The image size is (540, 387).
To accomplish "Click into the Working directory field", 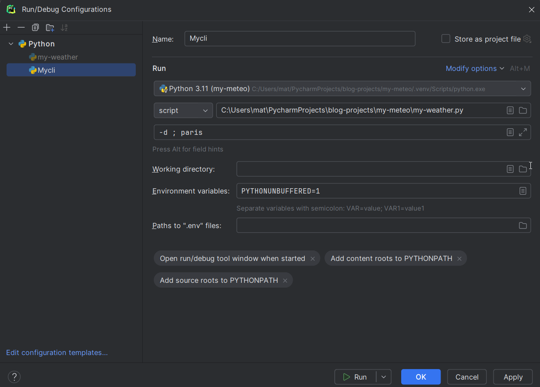I will [x=368, y=169].
